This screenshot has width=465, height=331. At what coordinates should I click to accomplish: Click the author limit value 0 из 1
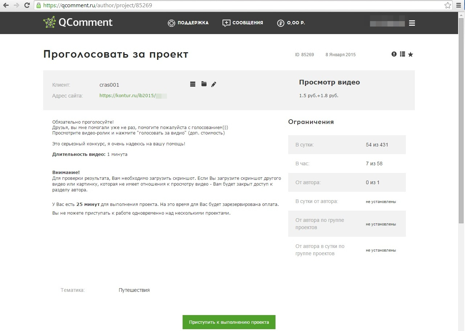(373, 182)
